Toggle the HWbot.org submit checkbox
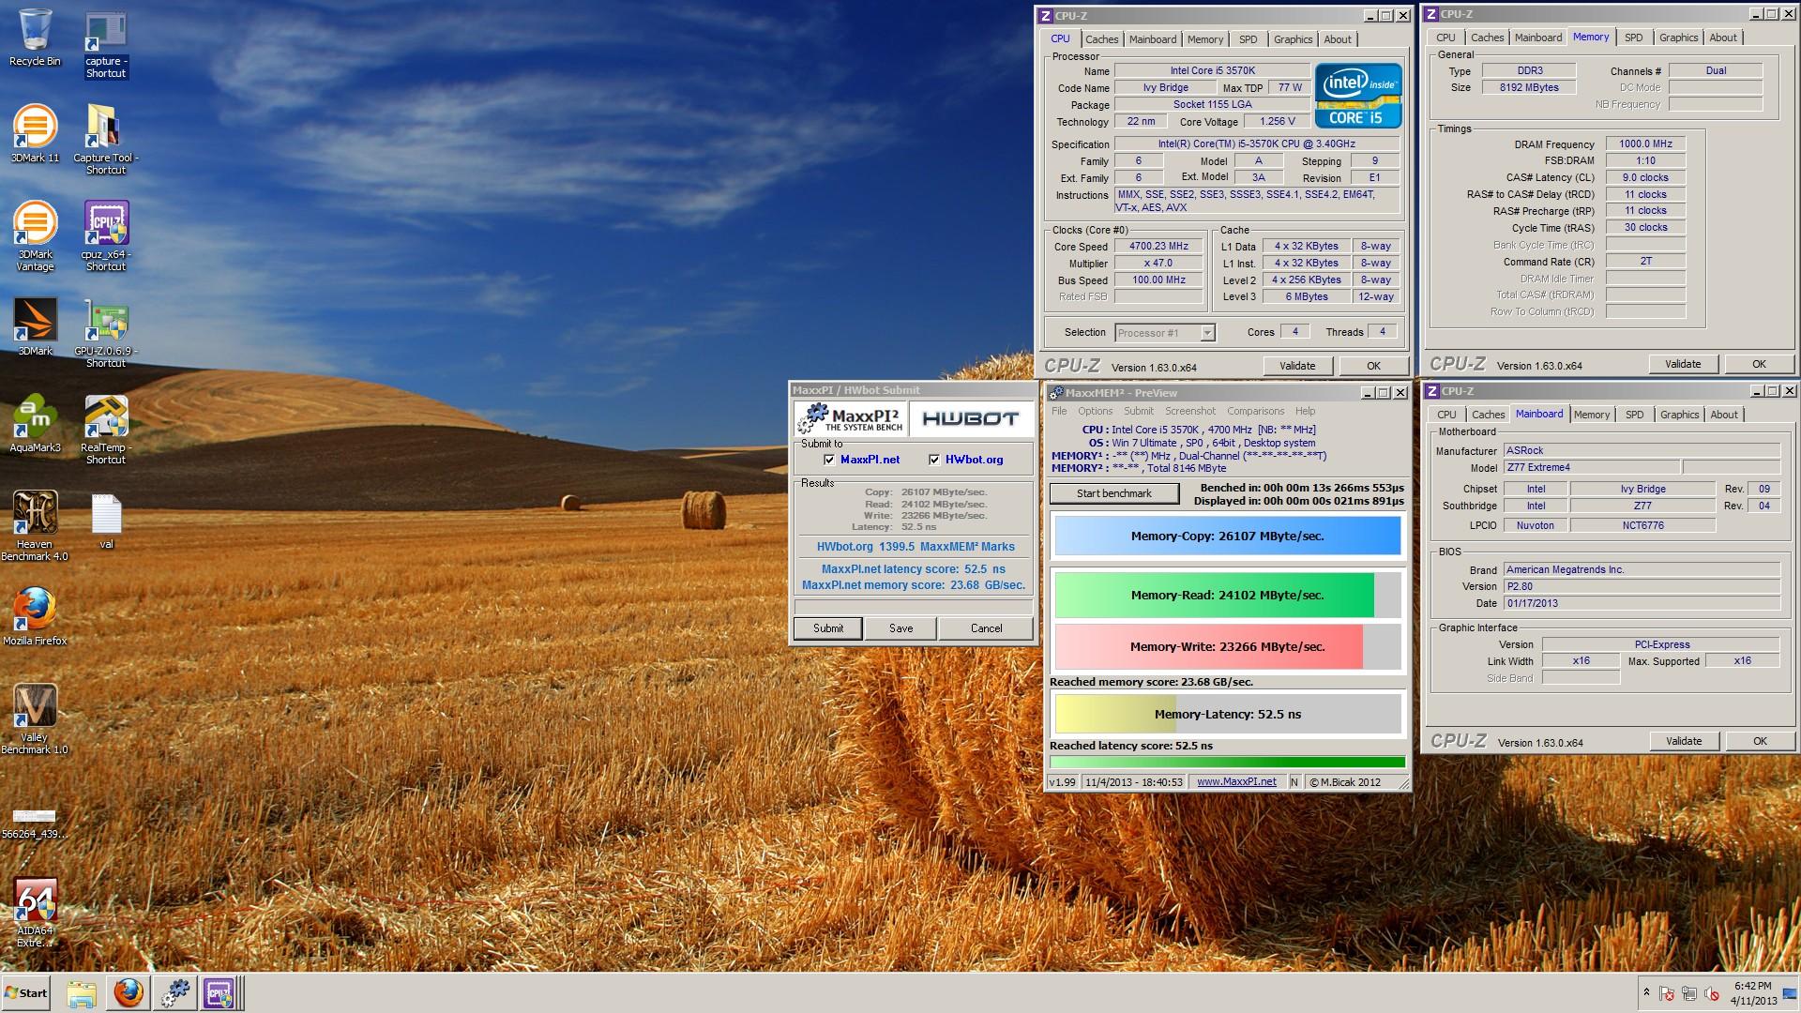 click(x=934, y=460)
